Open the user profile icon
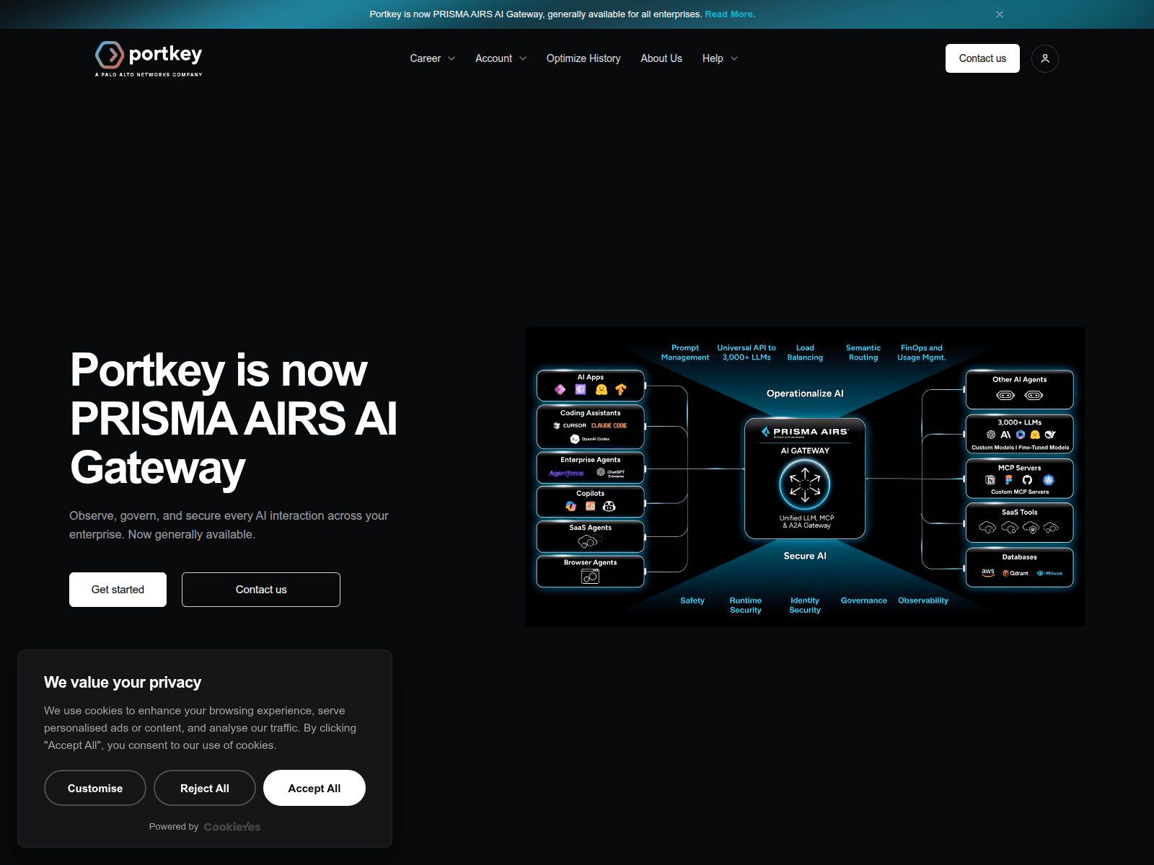The height and width of the screenshot is (865, 1154). click(x=1045, y=58)
